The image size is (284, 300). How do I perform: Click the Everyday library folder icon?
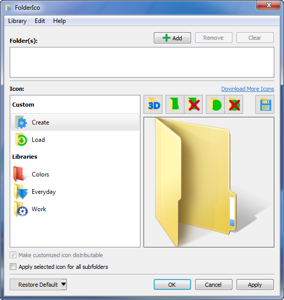[20, 191]
